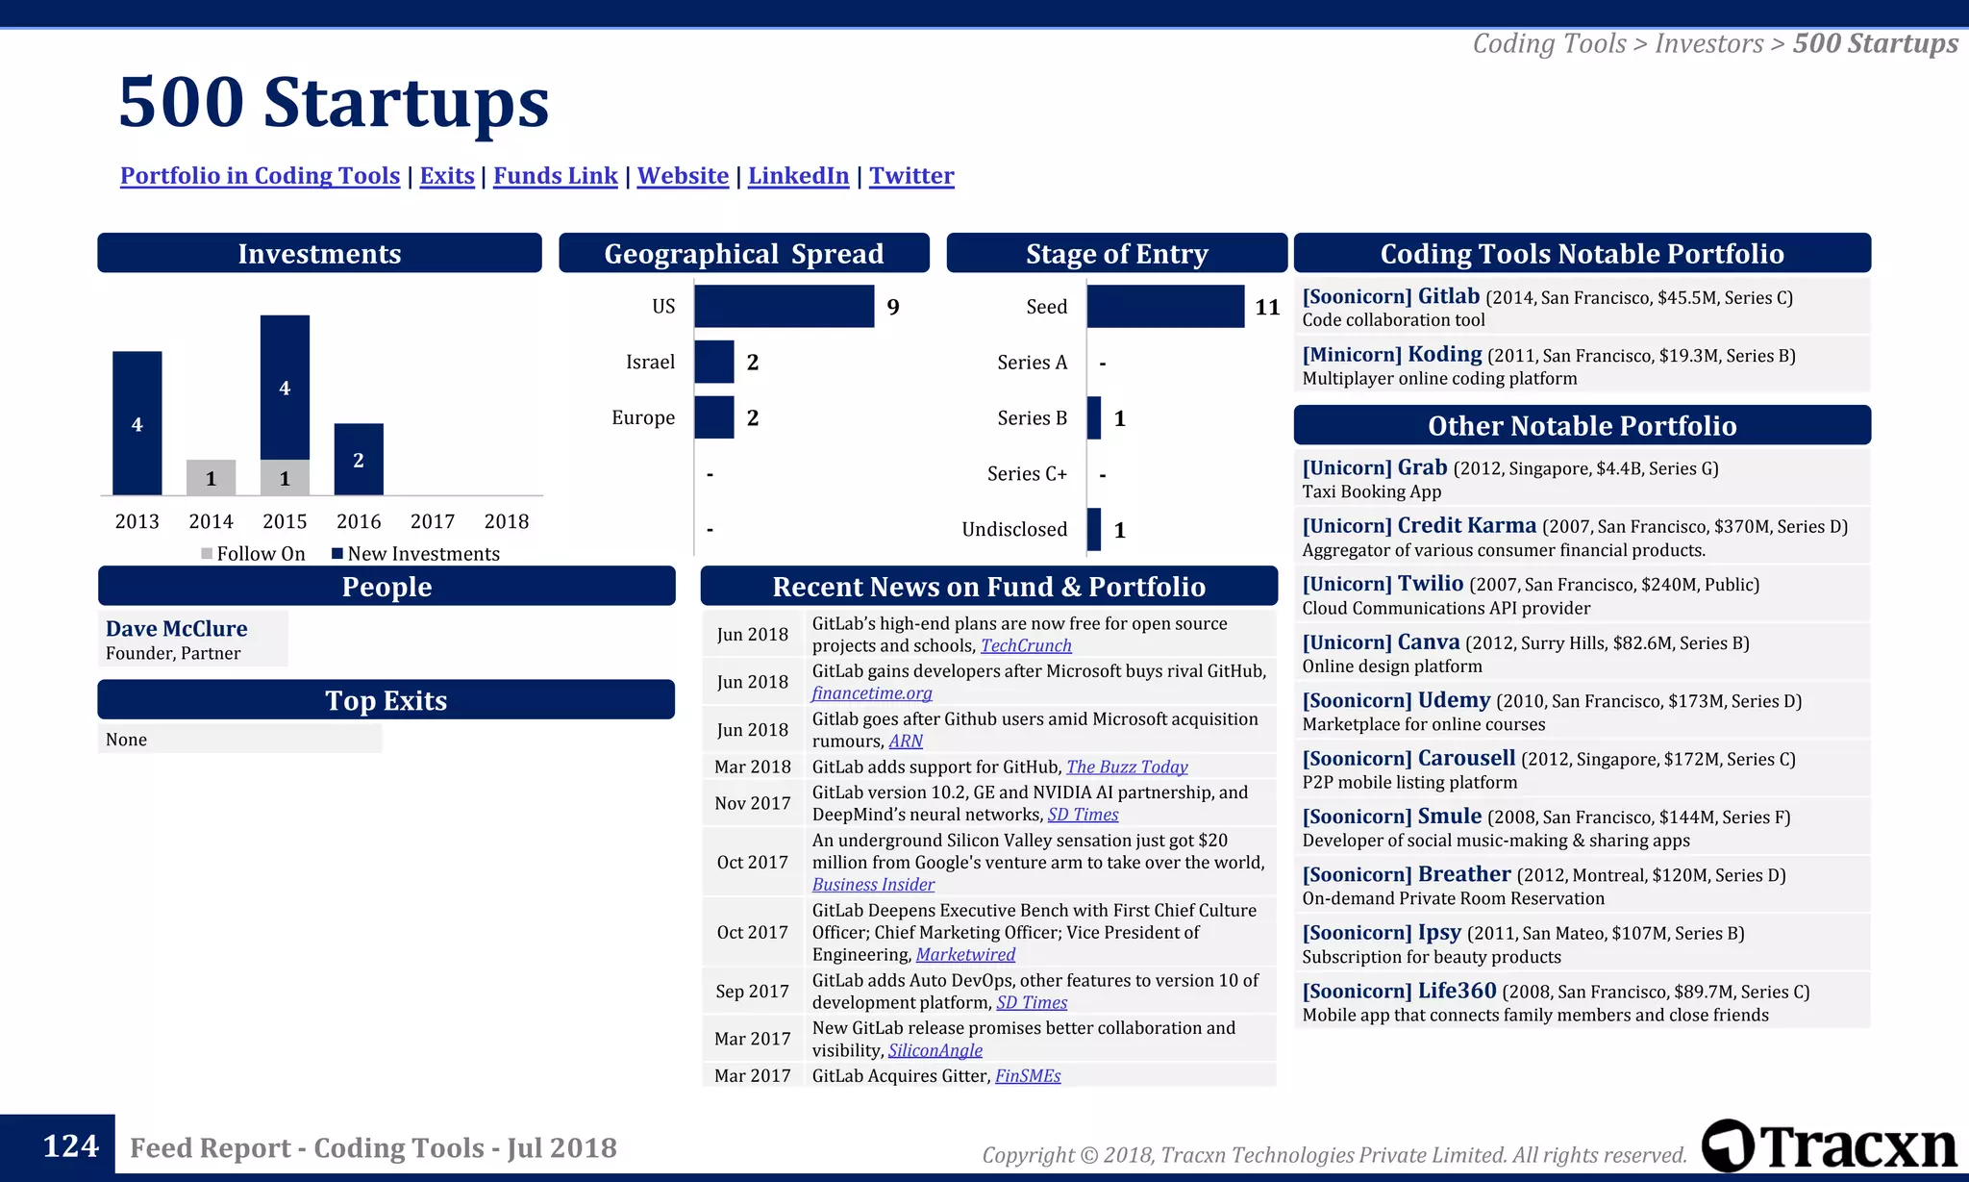The height and width of the screenshot is (1182, 1969).
Task: Open the financetime.org source link
Action: click(x=872, y=693)
